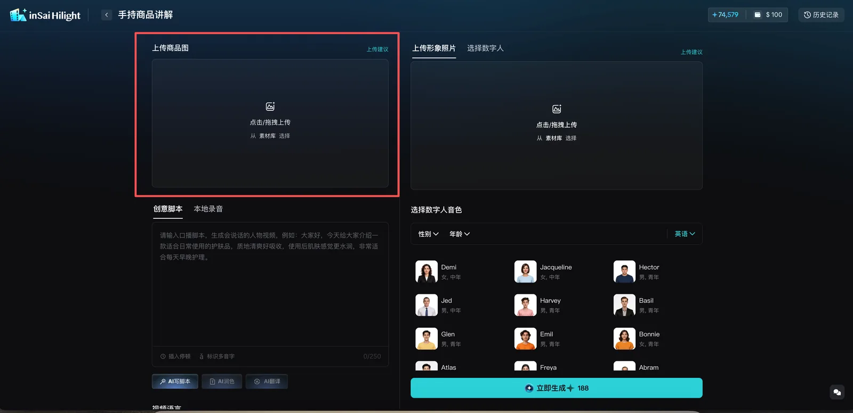The height and width of the screenshot is (413, 853).
Task: Go back using the left chevron button
Action: coord(107,15)
